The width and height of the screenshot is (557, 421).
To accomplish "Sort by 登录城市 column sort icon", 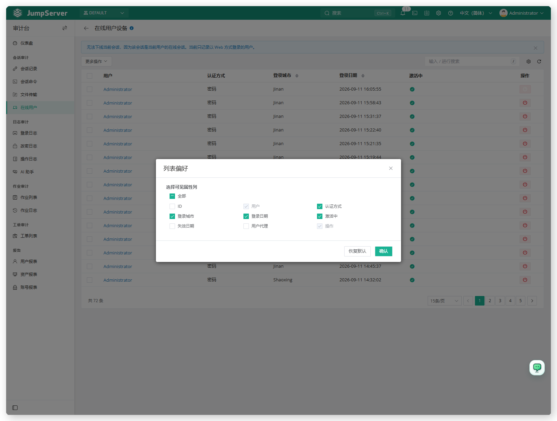I will pyautogui.click(x=297, y=76).
